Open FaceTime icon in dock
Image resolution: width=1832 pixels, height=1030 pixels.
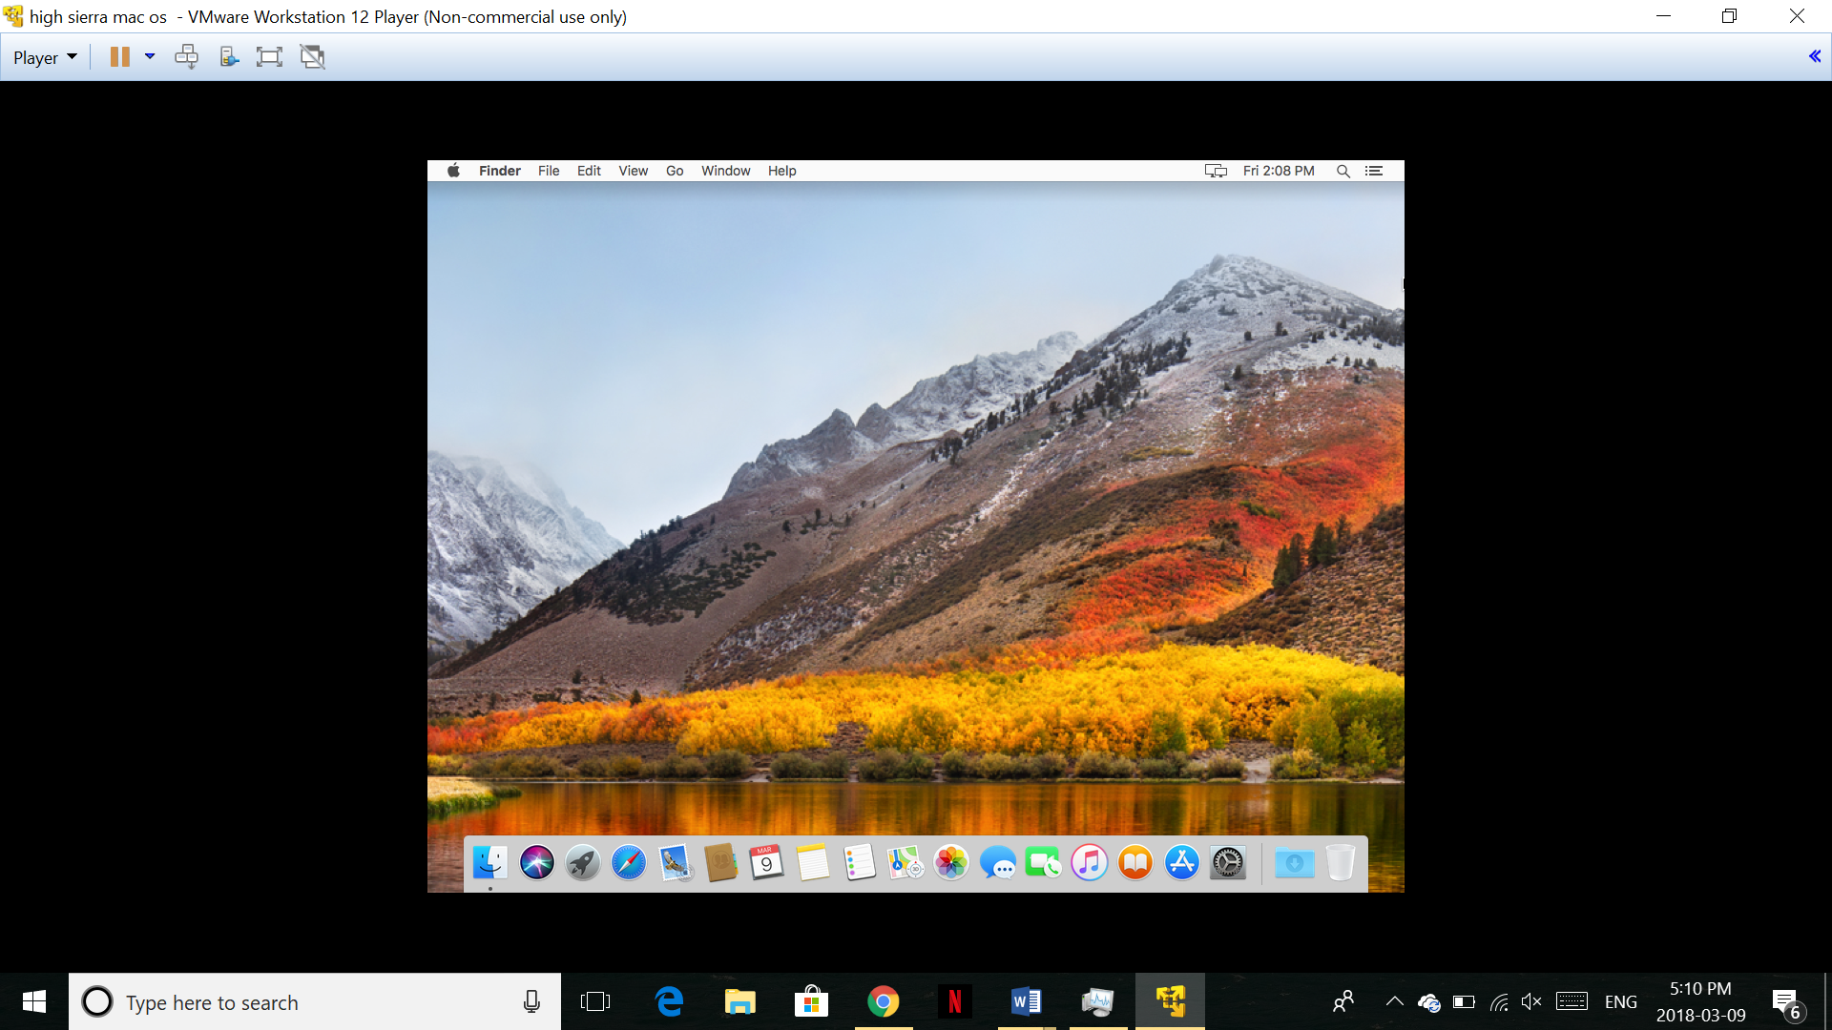pyautogui.click(x=1043, y=863)
